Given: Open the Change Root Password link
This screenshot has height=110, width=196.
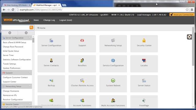Looking at the screenshot, I should tap(13, 47).
